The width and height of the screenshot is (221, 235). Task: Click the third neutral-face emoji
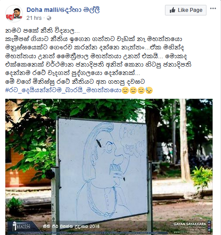141,90
